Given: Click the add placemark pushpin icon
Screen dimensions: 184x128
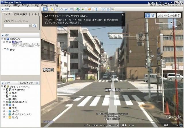Looking at the screenshot, I should (52, 9).
